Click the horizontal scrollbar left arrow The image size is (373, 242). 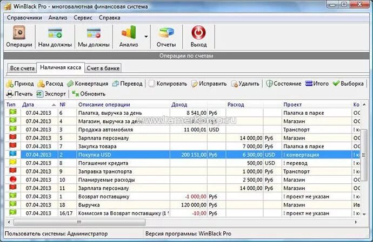coord(9,222)
